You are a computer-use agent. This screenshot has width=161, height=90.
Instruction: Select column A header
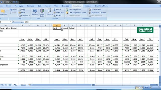tap(6, 25)
